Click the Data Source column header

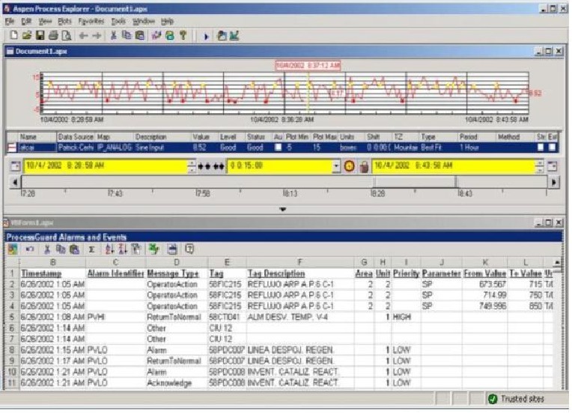tap(76, 137)
